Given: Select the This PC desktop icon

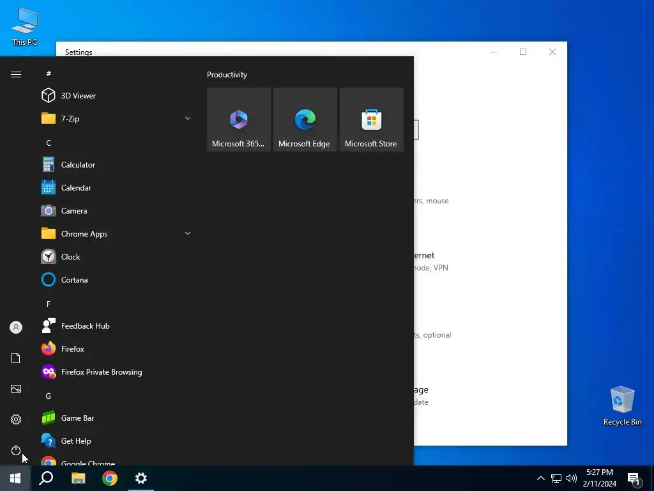Looking at the screenshot, I should [25, 26].
